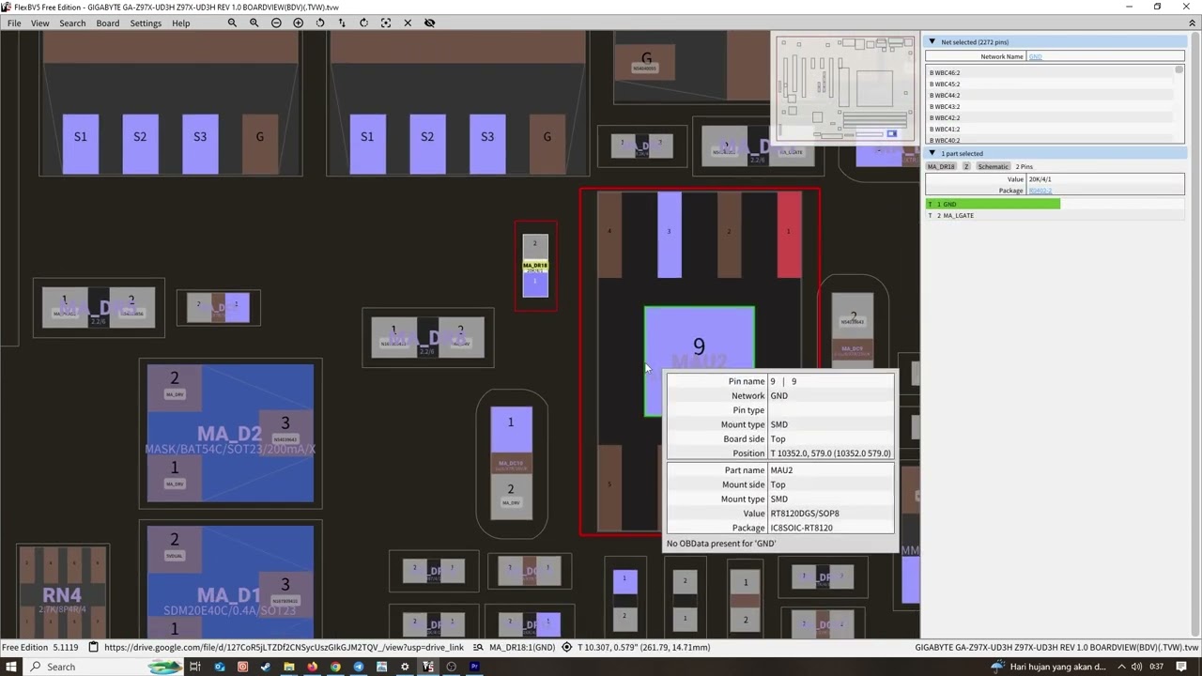
Task: Click the GND network name link
Action: pos(1036,56)
